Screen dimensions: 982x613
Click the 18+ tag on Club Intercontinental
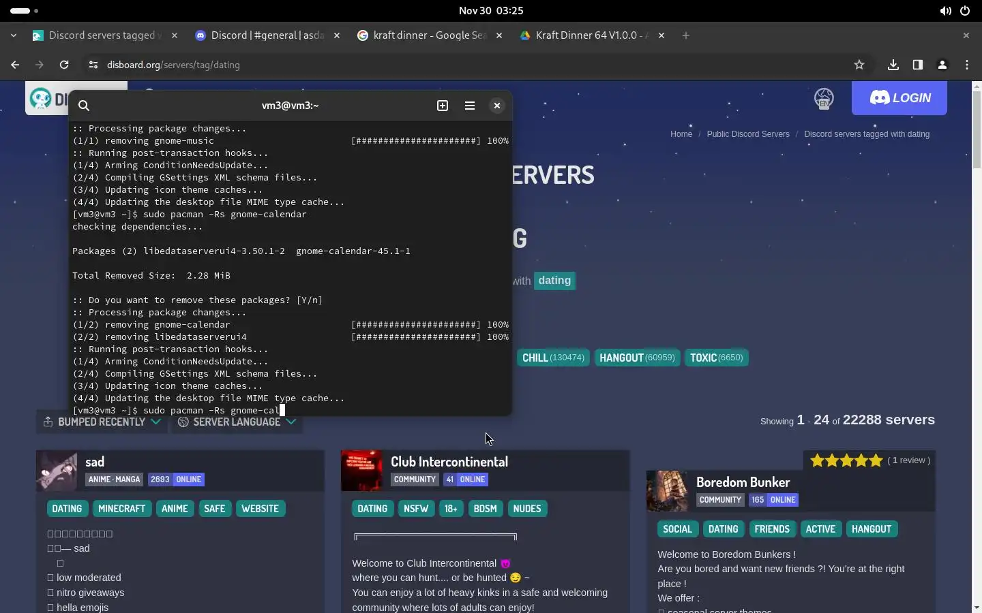pyautogui.click(x=451, y=509)
